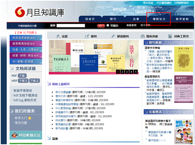
Task: Select AI·金融·区块链 in the sidebar
Action: pyautogui.click(x=26, y=61)
